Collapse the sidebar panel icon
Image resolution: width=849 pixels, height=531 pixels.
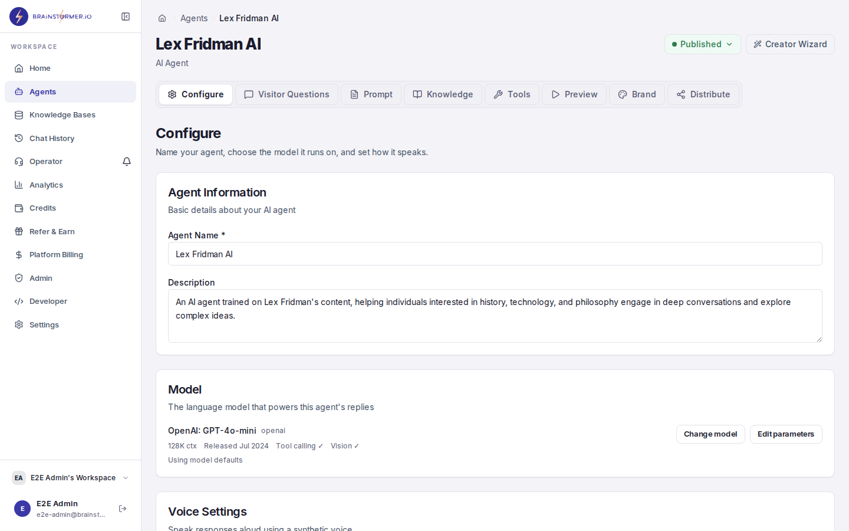click(126, 17)
